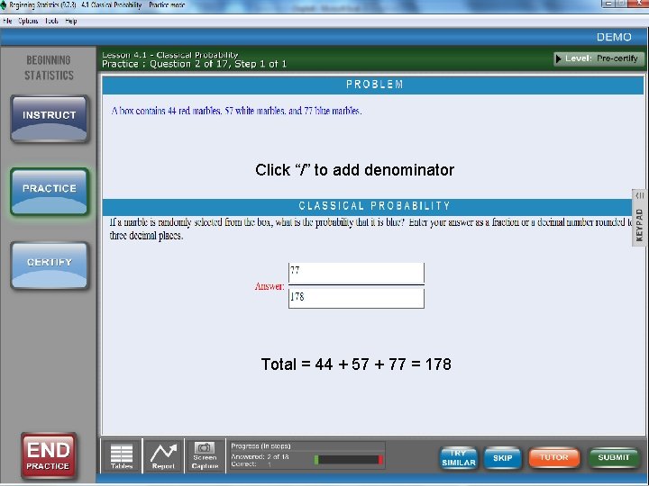
Task: Click END PRACTICE button
Action: coord(49,455)
